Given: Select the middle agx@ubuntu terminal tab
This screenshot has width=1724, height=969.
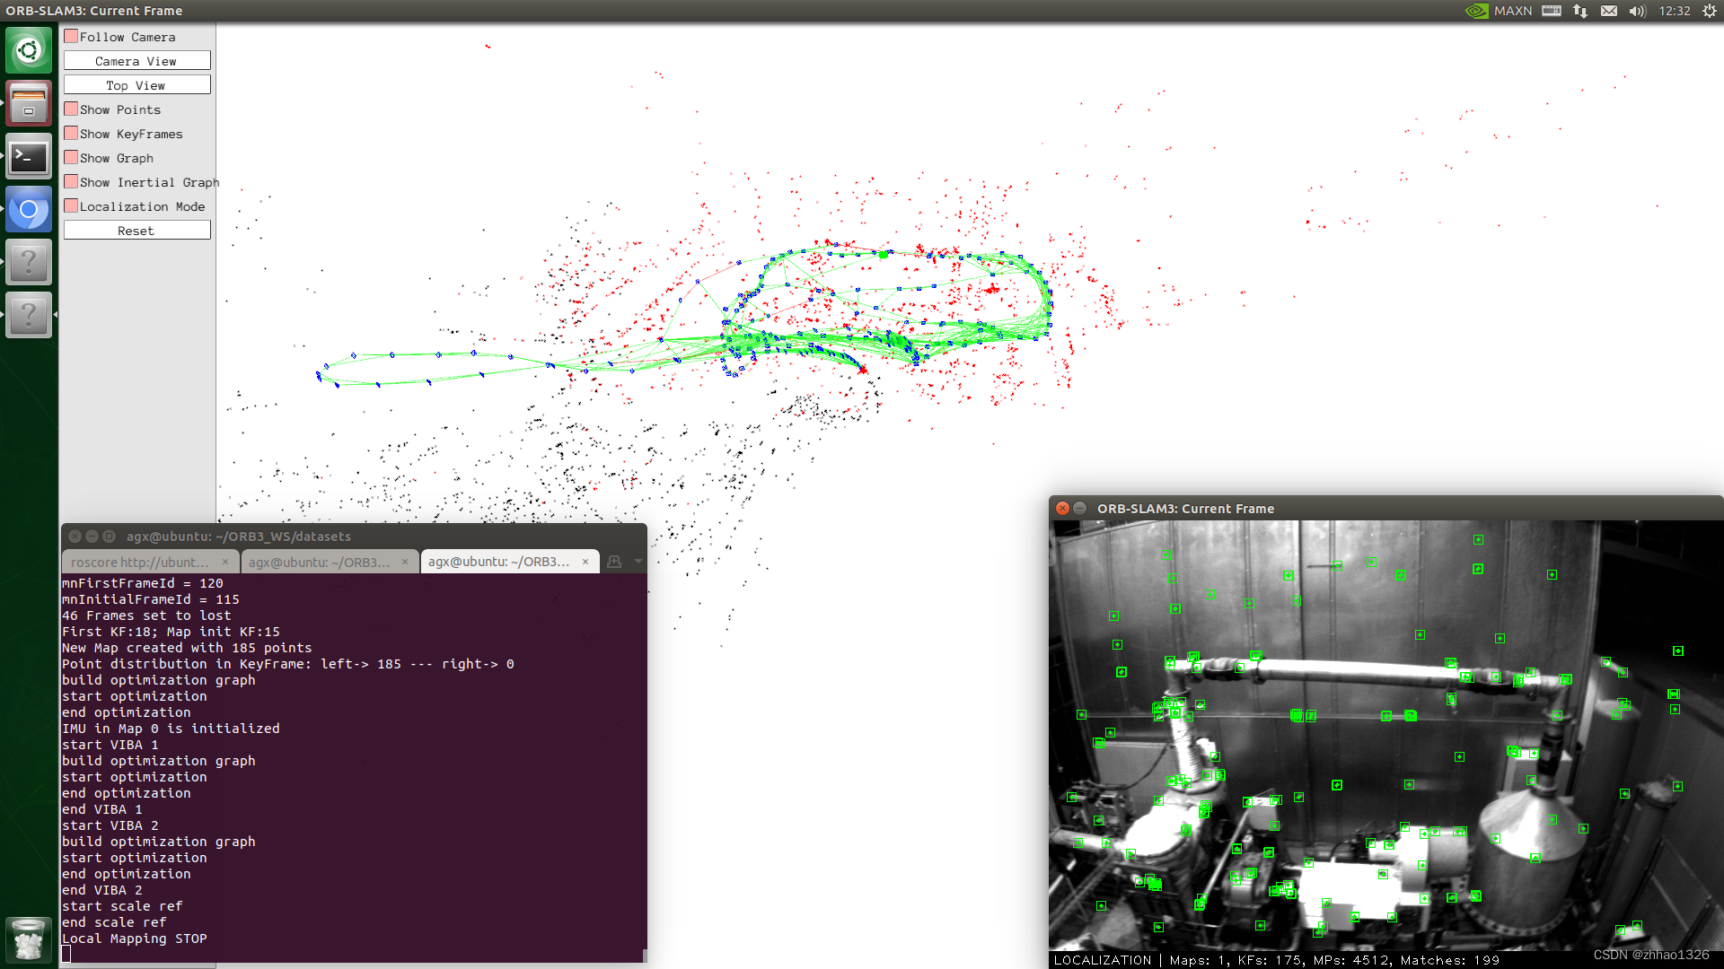Looking at the screenshot, I should 321,562.
